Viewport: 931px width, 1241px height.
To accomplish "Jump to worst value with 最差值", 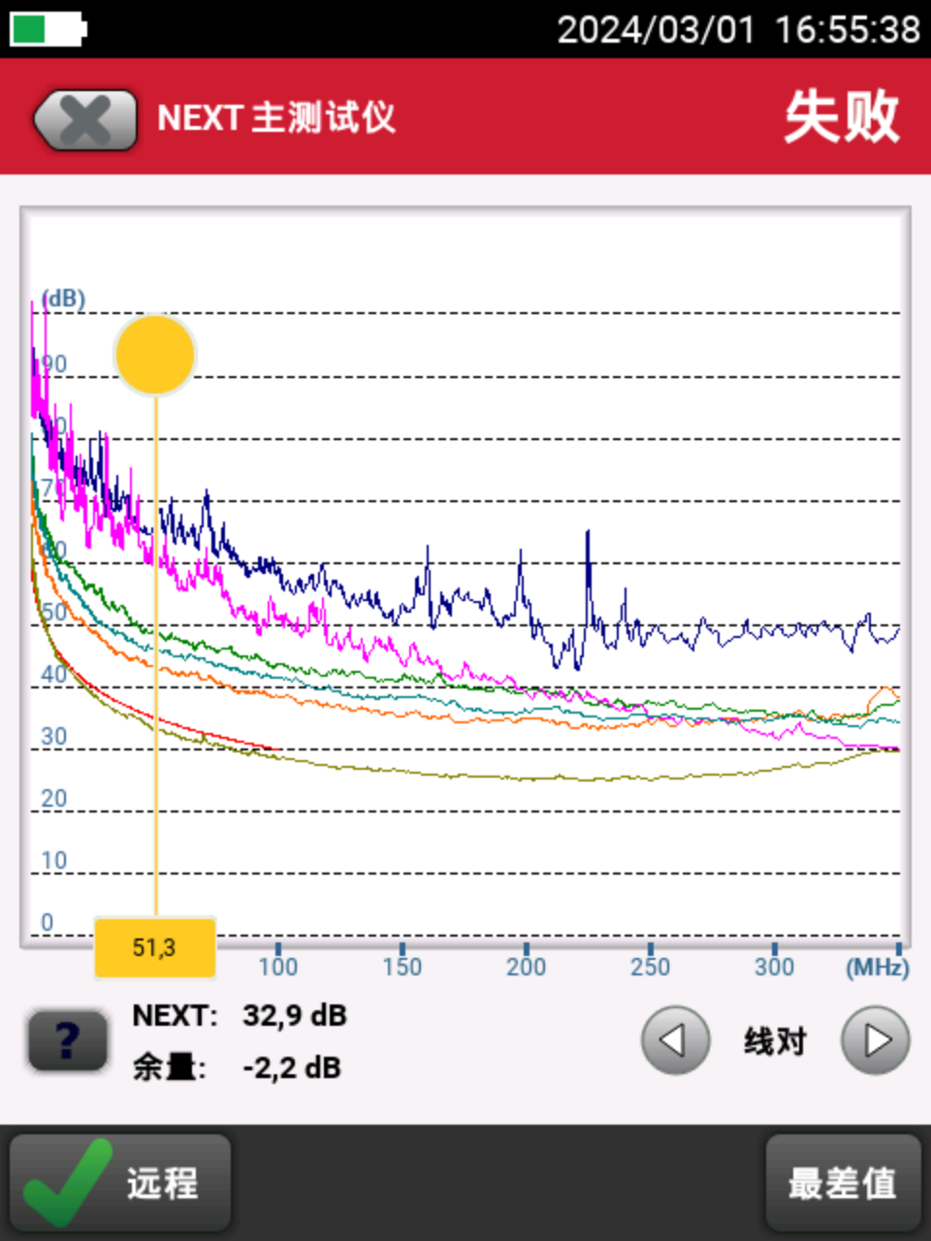I will pyautogui.click(x=842, y=1183).
